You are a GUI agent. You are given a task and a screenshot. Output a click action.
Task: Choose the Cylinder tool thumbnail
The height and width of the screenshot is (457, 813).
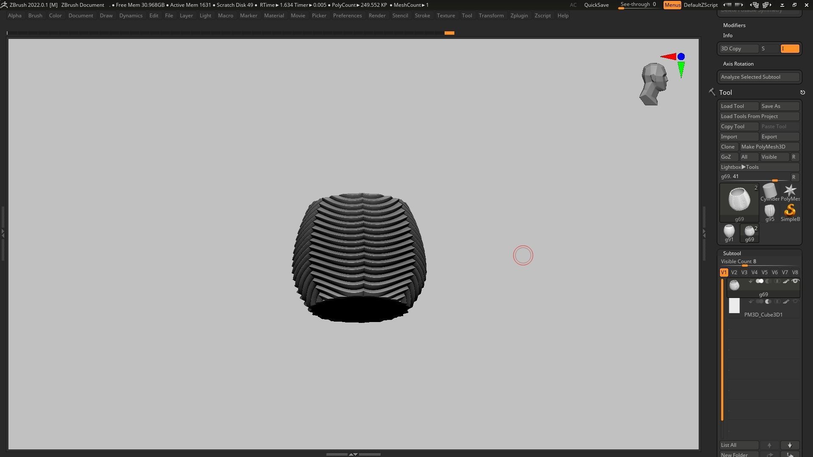pos(769,191)
